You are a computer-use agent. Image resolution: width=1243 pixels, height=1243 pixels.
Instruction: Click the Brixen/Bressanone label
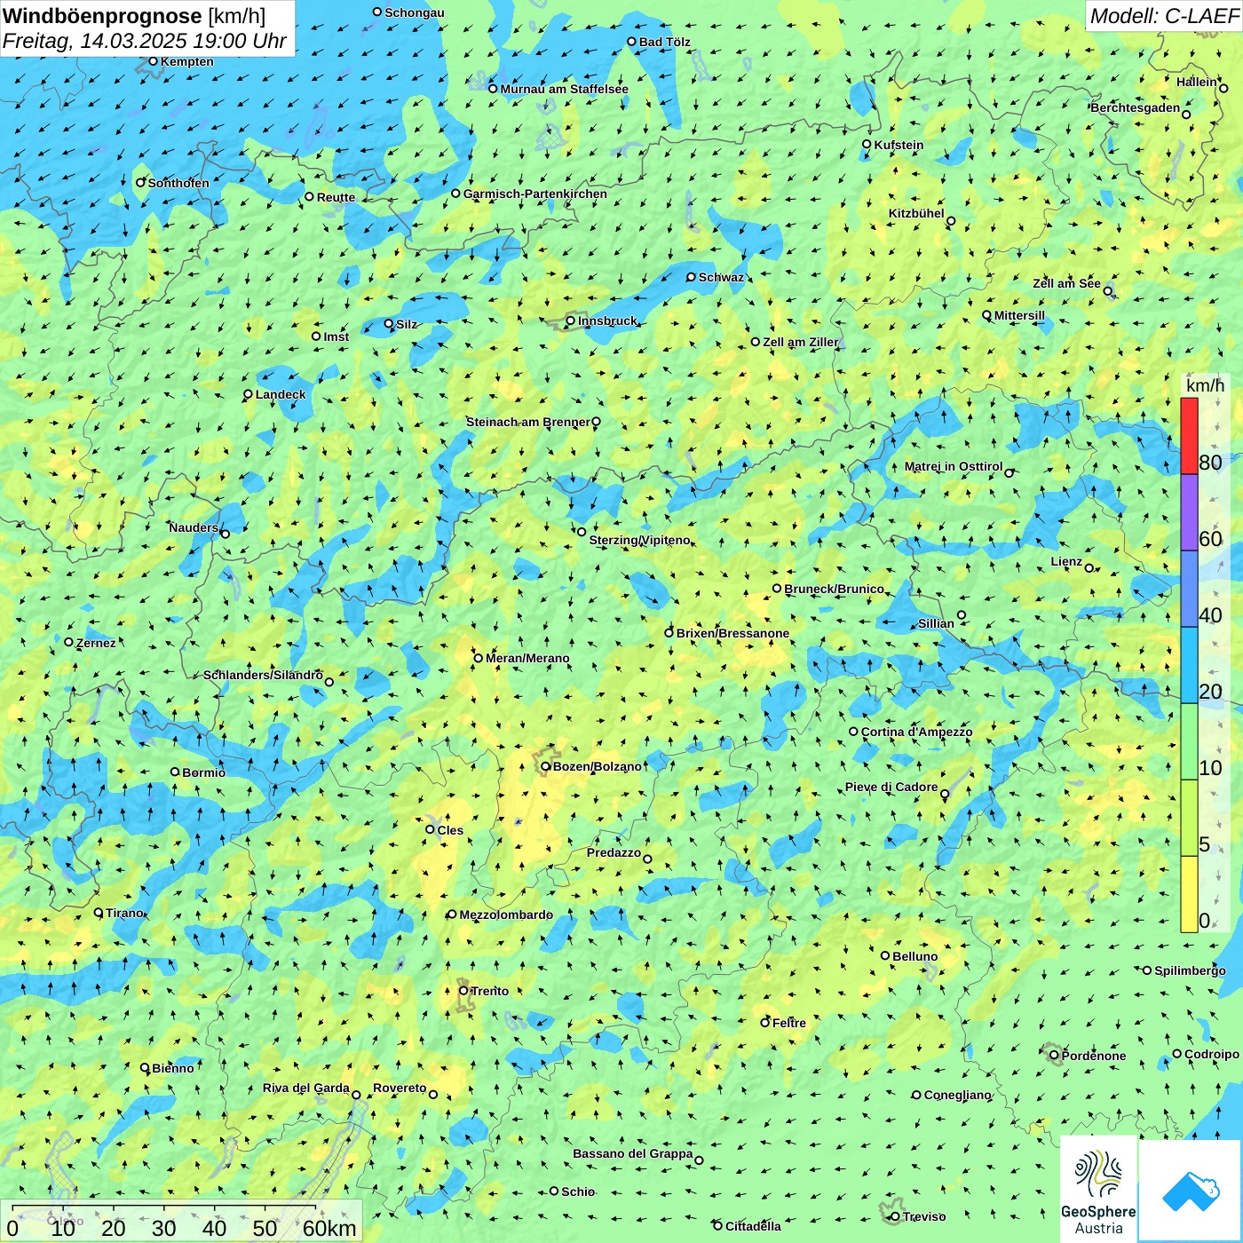click(732, 633)
